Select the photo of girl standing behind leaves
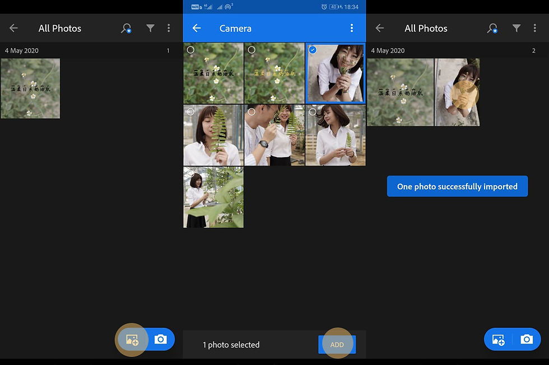The height and width of the screenshot is (365, 549). tap(190, 174)
